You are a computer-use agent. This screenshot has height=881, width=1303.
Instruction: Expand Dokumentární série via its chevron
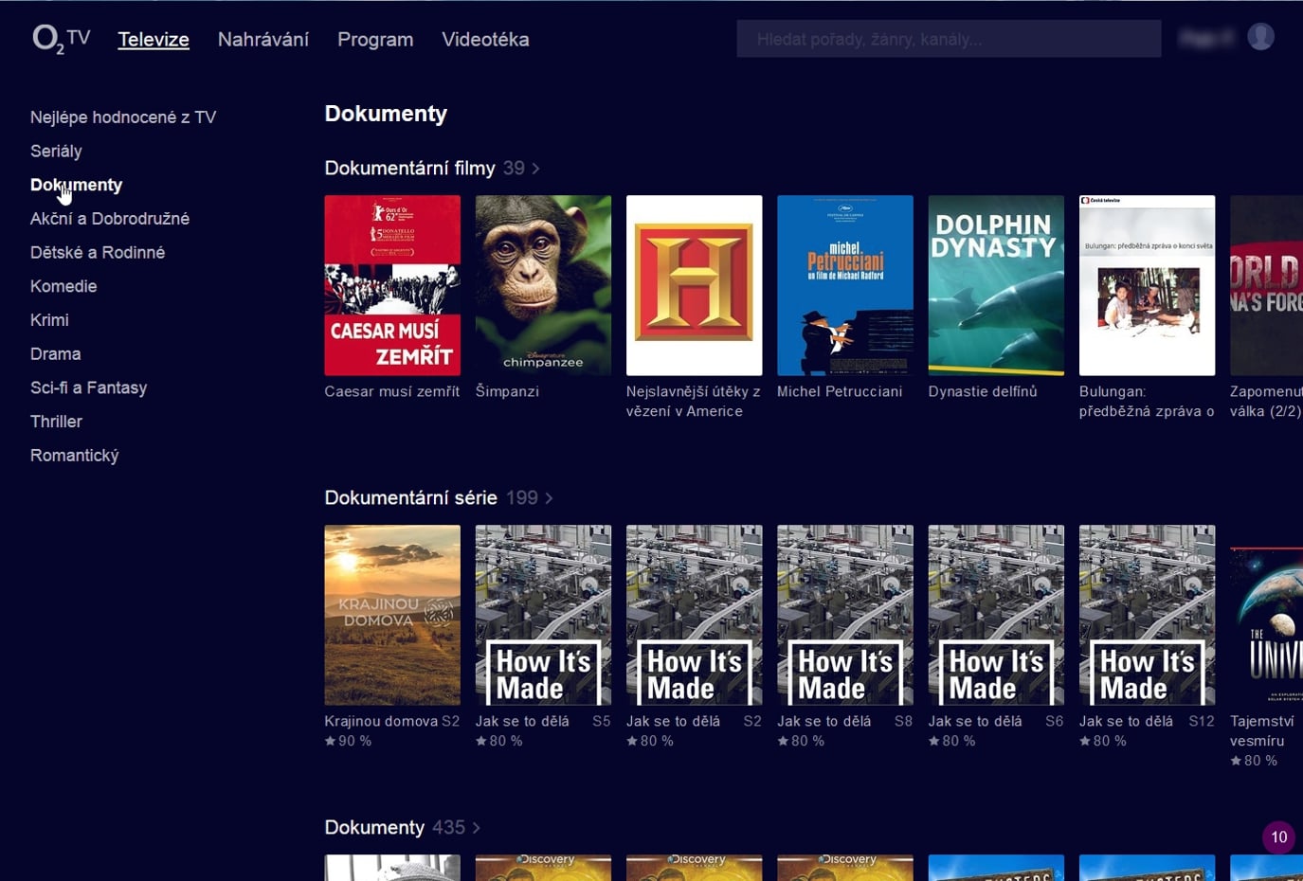(550, 498)
